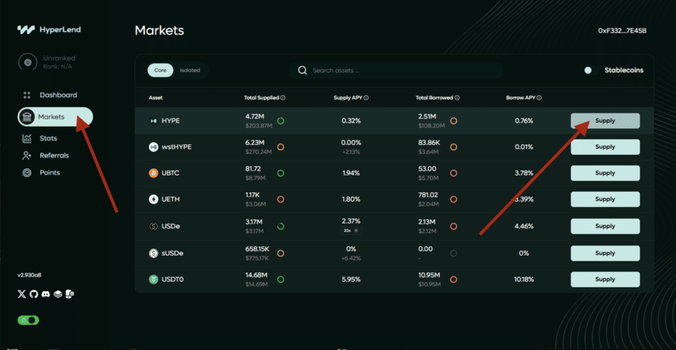Click the USDT0 token icon
The height and width of the screenshot is (350, 676).
click(153, 279)
